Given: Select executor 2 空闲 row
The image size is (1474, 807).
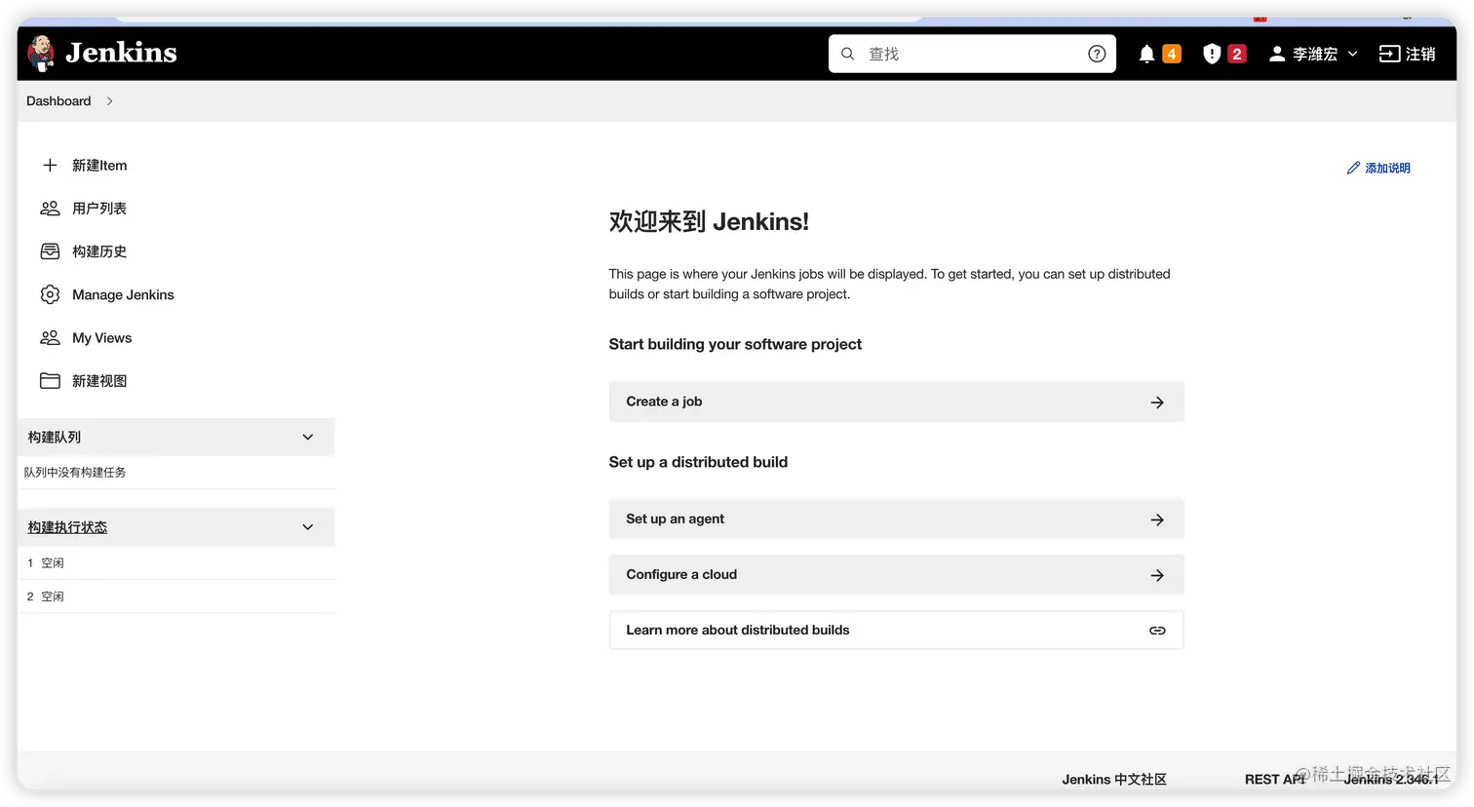Looking at the screenshot, I should coord(176,596).
